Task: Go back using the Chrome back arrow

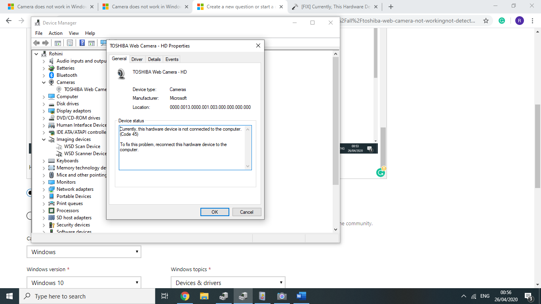Action: (x=9, y=21)
